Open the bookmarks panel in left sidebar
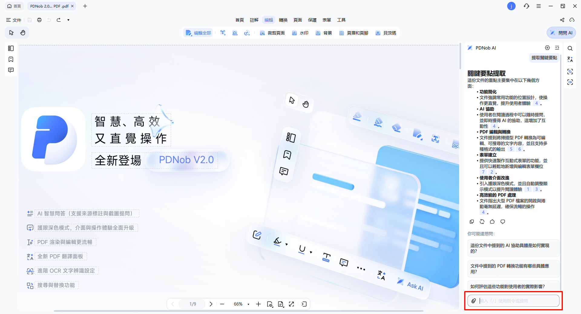Screen dimensions: 581x314 click(x=11, y=59)
